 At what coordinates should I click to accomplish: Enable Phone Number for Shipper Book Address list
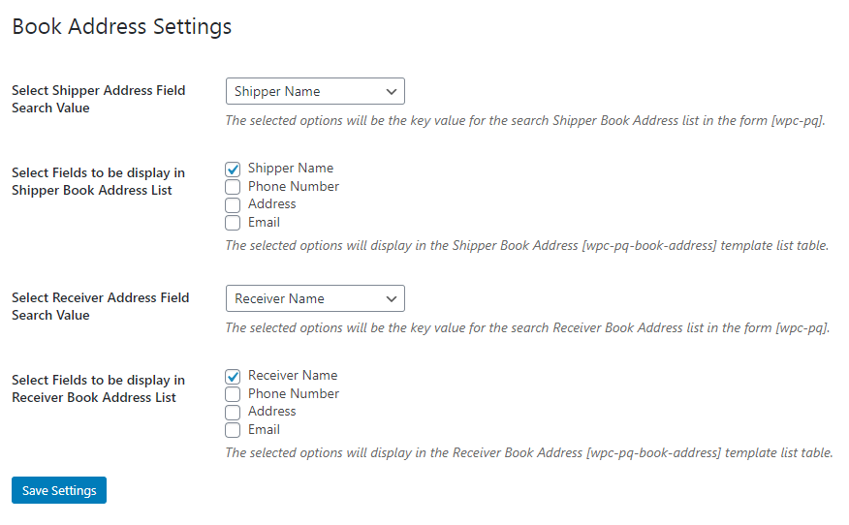[x=233, y=187]
